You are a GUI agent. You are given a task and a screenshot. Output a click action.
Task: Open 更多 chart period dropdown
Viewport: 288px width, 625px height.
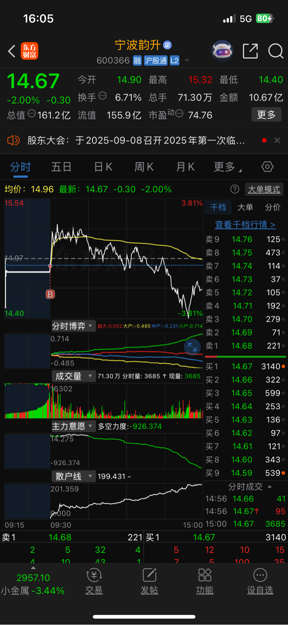click(228, 167)
